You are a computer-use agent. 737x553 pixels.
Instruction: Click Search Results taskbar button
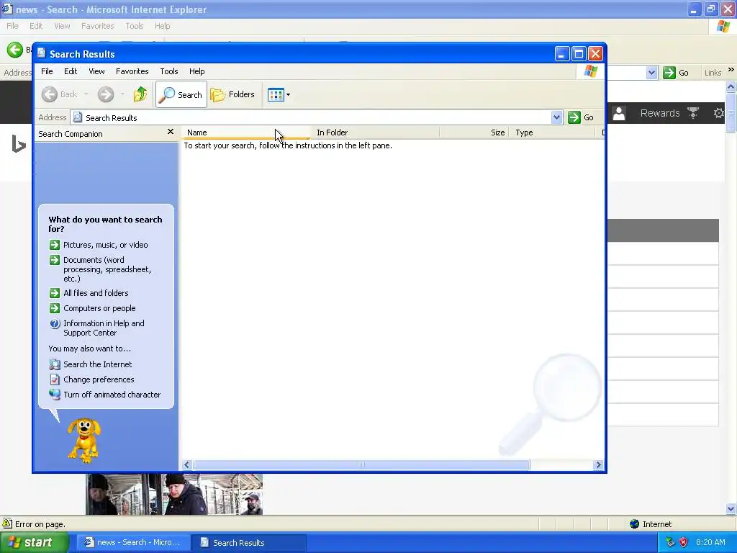[250, 543]
